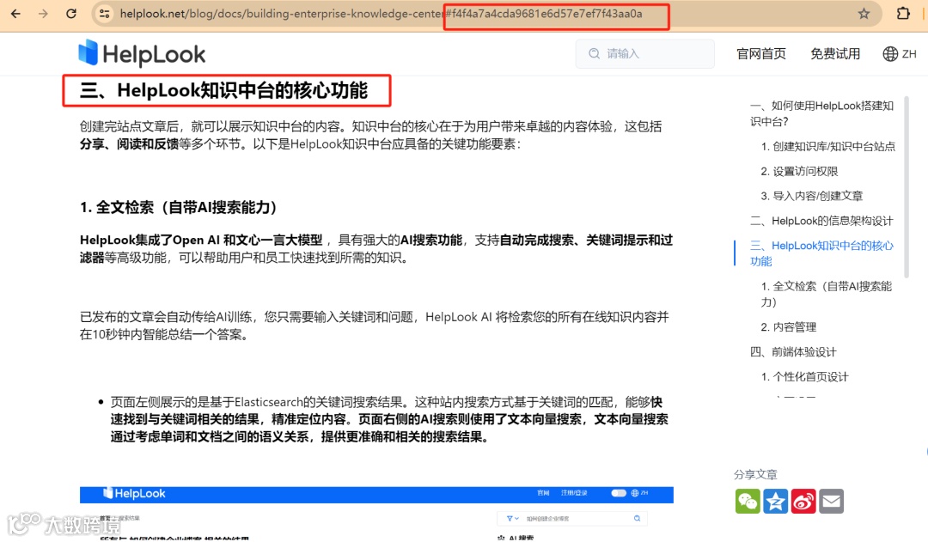
Task: Click the HelpLook logo in the header
Action: click(142, 53)
